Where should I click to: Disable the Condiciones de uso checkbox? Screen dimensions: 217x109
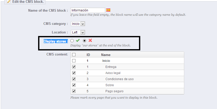point(74,79)
